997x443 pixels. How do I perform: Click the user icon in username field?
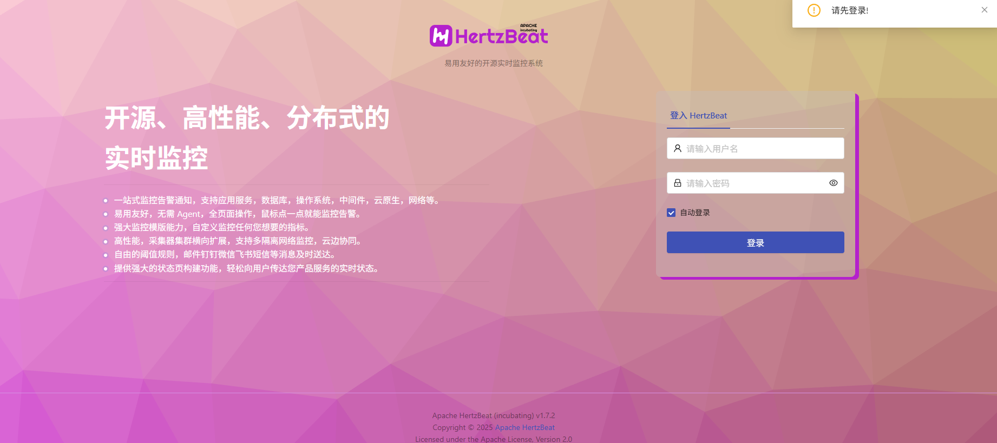677,148
